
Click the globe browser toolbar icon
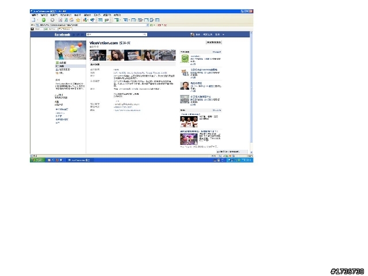pyautogui.click(x=92, y=20)
